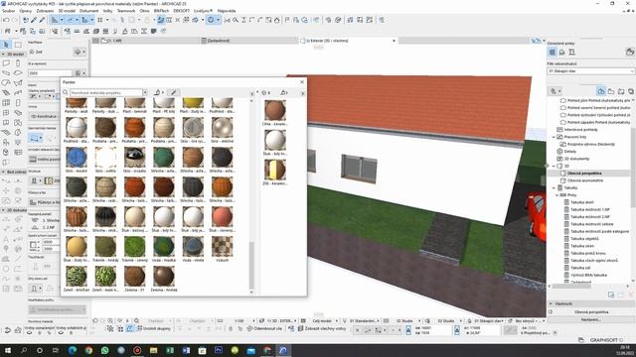Image resolution: width=636 pixels, height=357 pixels.
Task: Collapse the 3D model toolbox group
Action: pyautogui.click(x=3, y=54)
